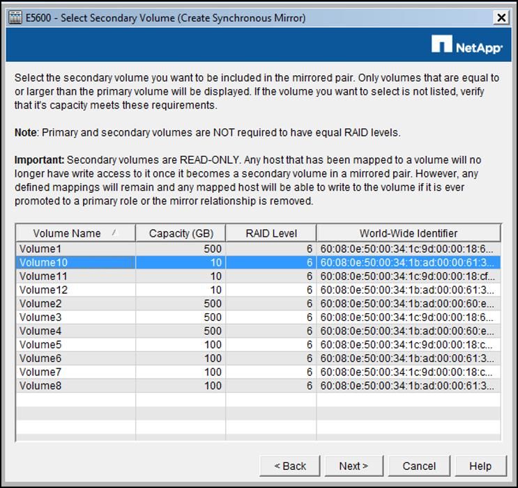Viewport: 518px width, 488px height.
Task: Select the Volume2 row
Action: click(x=259, y=304)
